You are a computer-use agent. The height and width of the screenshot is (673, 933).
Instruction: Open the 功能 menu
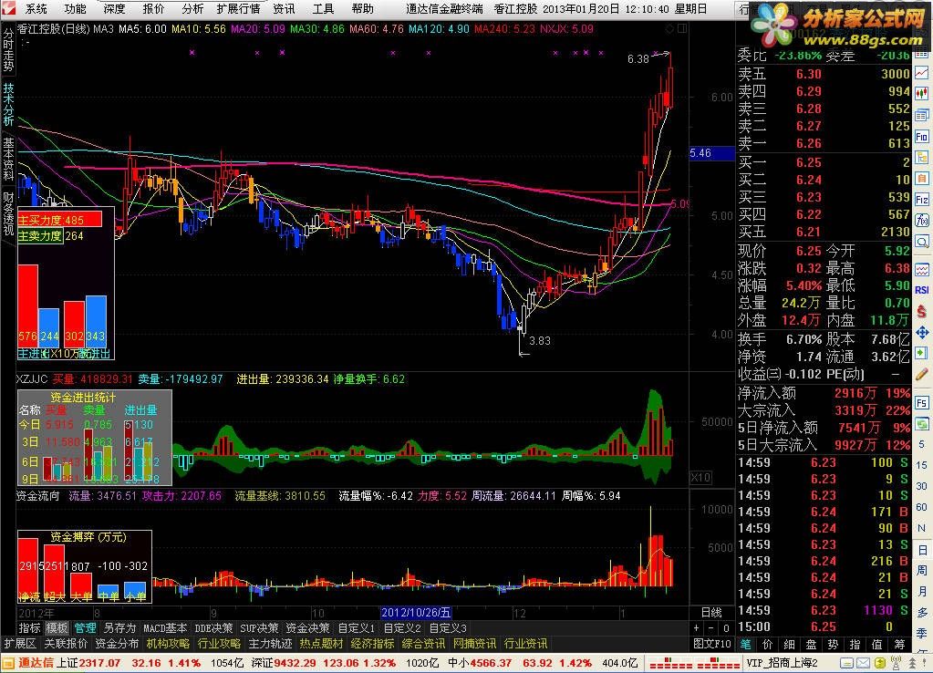tap(75, 9)
